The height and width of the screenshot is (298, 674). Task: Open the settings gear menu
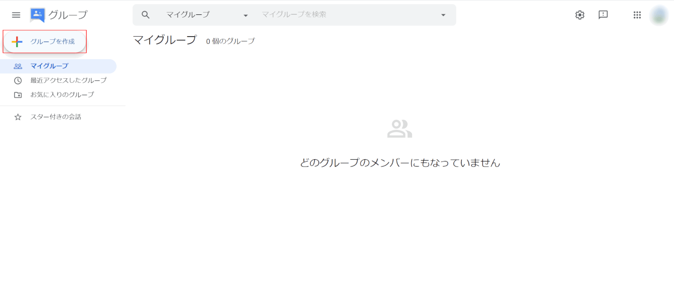pos(580,15)
